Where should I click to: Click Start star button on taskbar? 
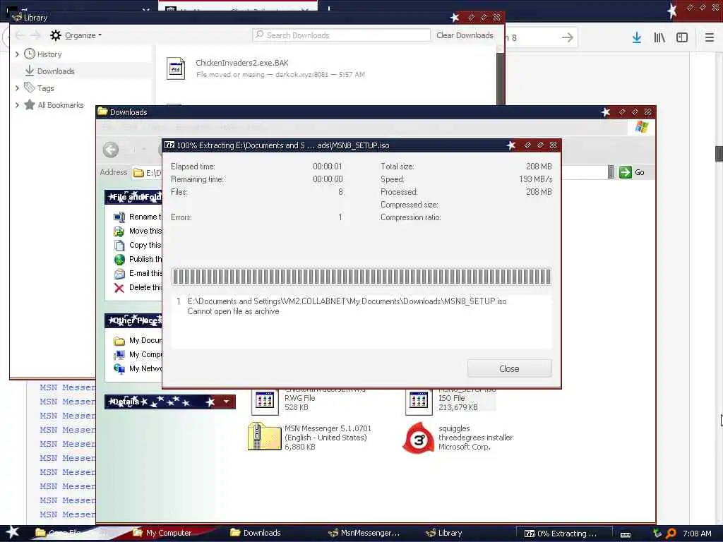pos(11,532)
